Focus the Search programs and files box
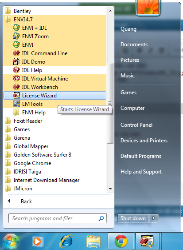Screen dimensions: 183x250 point(58,218)
